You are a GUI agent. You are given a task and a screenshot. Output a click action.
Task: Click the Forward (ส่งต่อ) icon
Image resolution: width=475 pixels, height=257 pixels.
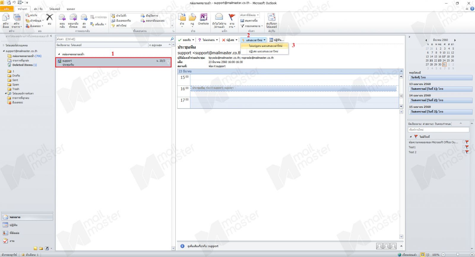pos(84,18)
